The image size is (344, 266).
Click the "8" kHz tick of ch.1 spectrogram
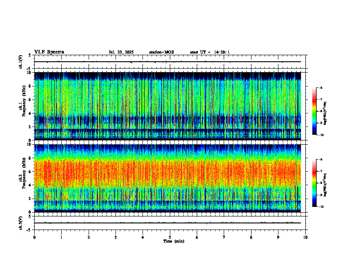(x=30, y=86)
